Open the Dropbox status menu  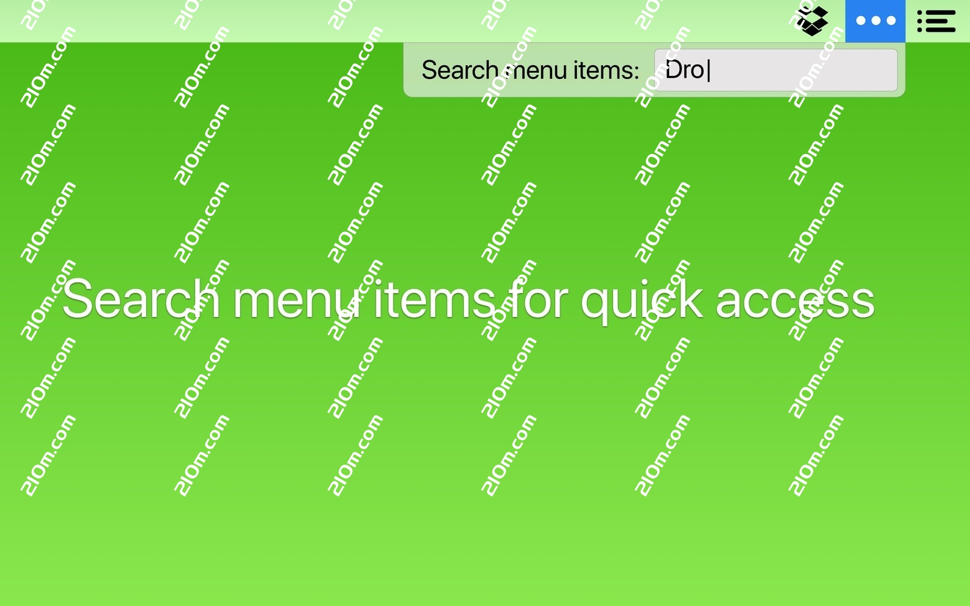pos(812,21)
